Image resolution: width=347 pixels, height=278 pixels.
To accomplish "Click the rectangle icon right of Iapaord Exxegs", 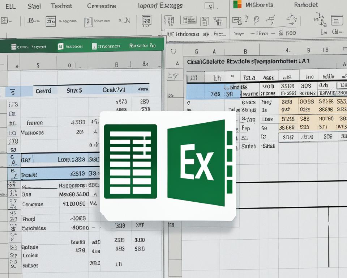I will pos(210,6).
